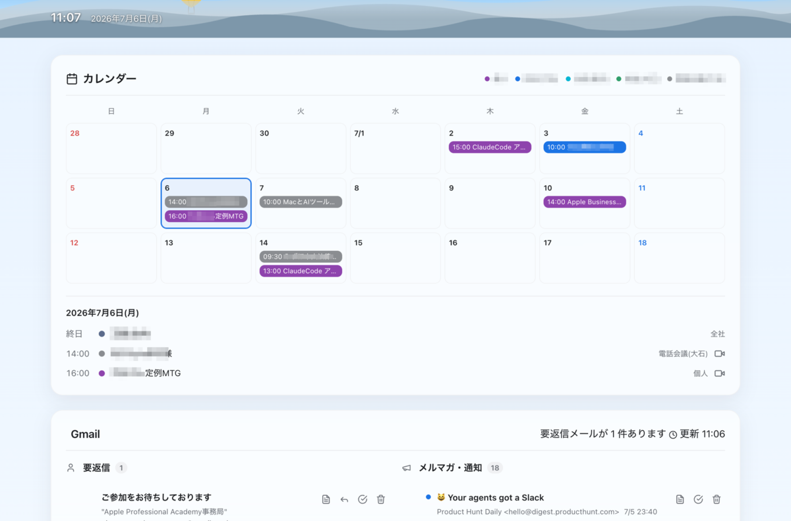Select Saturday day cell 18
The image size is (791, 521).
[x=680, y=258]
